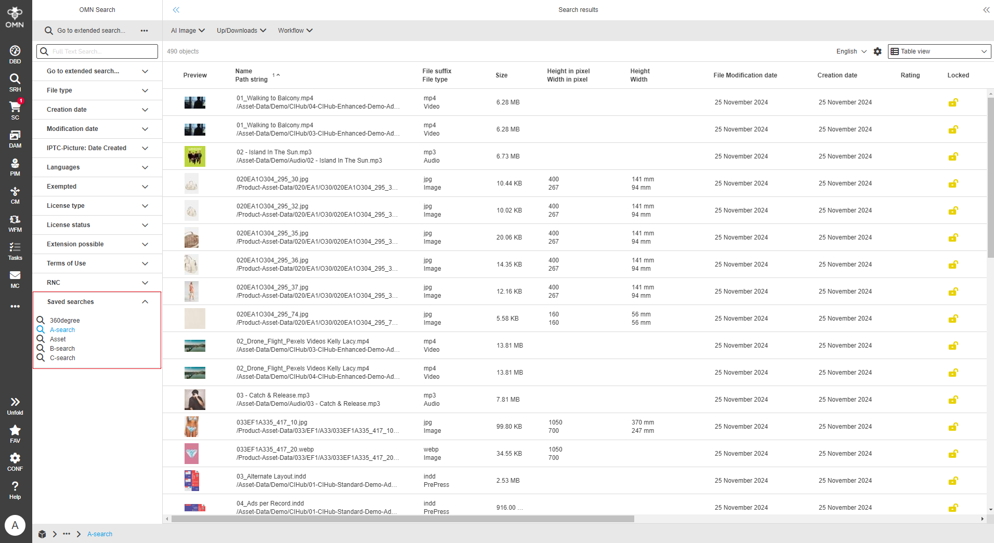The height and width of the screenshot is (543, 994).
Task: Select the saved search B-search
Action: point(62,348)
